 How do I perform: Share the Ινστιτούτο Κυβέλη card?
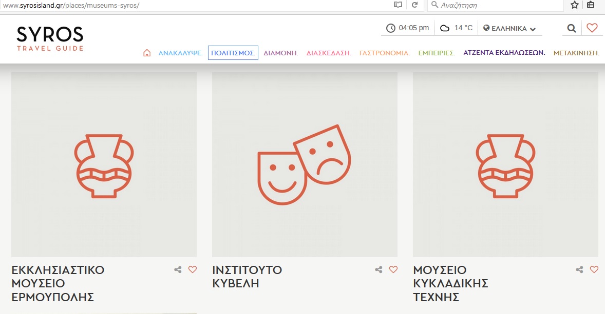click(x=379, y=269)
